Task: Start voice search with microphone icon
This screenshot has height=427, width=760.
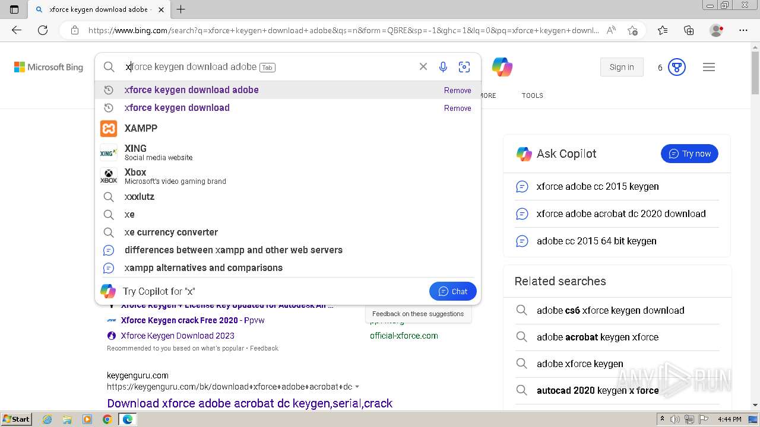Action: click(x=443, y=67)
